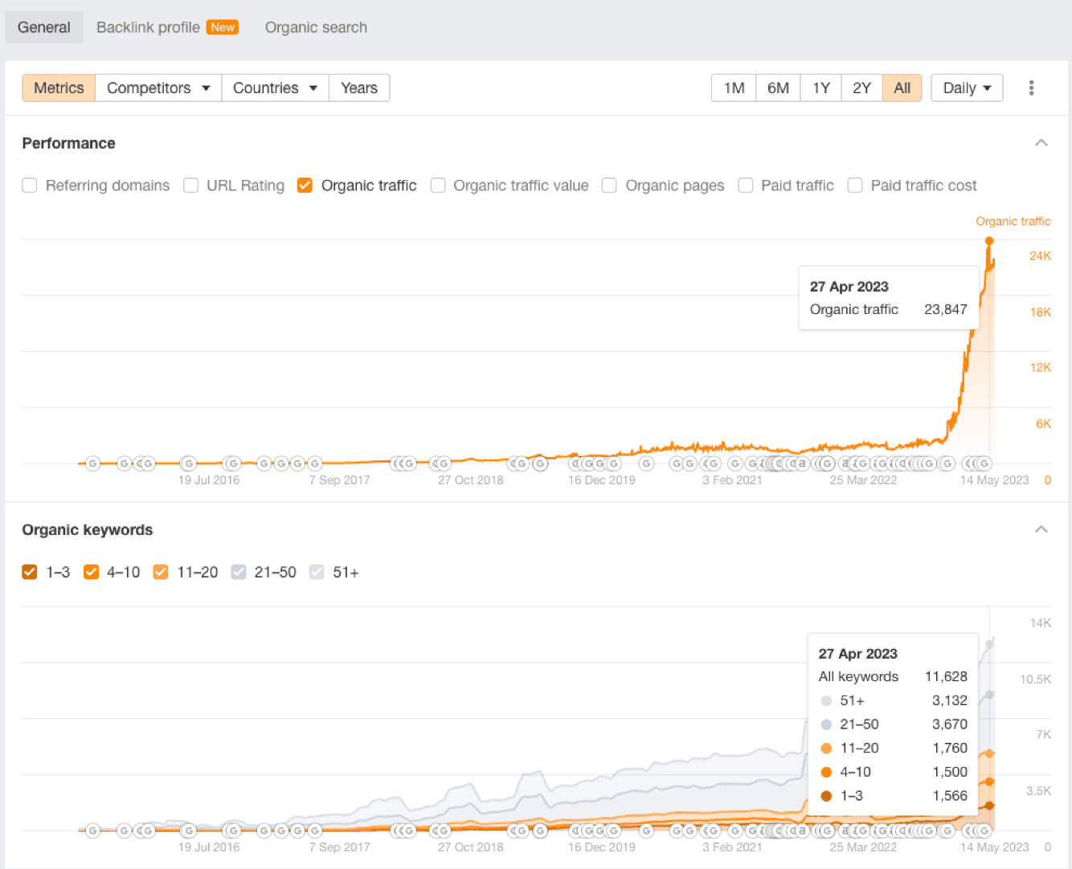The image size is (1072, 869).
Task: Open the Competitors dropdown
Action: (158, 88)
